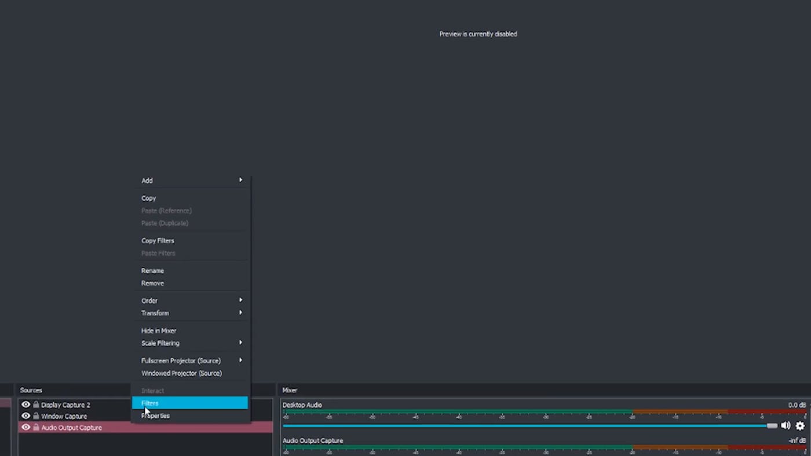
Task: Hide the Audio Output Capture source
Action: (x=25, y=427)
